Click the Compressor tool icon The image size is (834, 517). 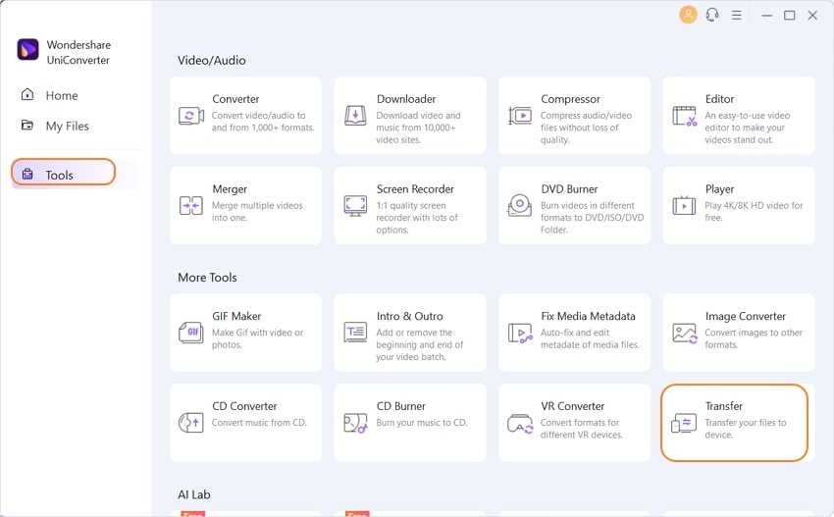520,116
